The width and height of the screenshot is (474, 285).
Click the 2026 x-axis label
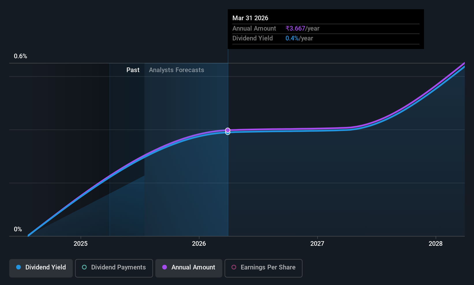point(199,244)
